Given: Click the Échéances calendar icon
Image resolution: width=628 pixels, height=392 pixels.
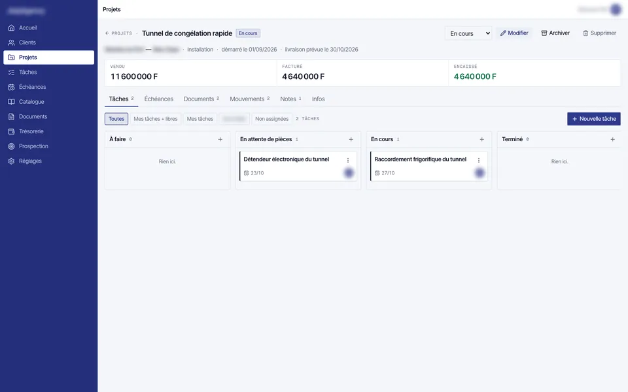Looking at the screenshot, I should [x=11, y=87].
